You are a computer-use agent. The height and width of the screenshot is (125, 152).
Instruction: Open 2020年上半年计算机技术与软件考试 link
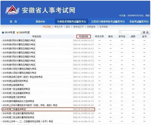[30, 105]
